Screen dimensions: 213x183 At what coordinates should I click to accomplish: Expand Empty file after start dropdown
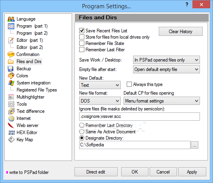(x=166, y=69)
